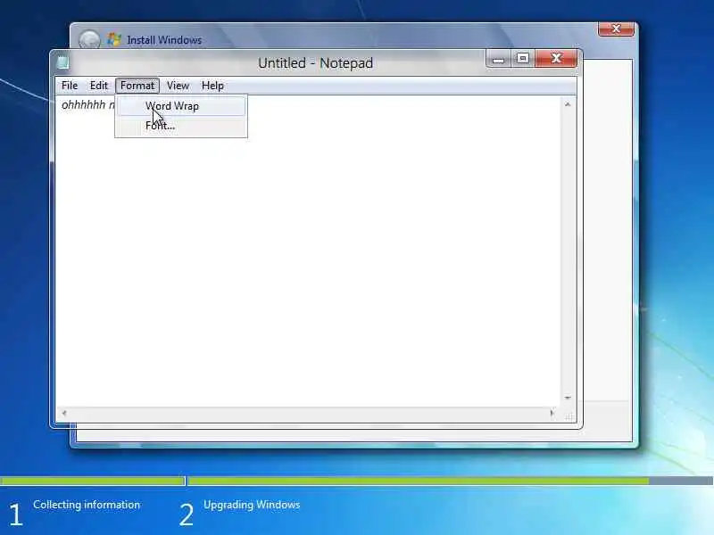Open the View menu in Notepad
This screenshot has height=535, width=714.
coord(178,86)
